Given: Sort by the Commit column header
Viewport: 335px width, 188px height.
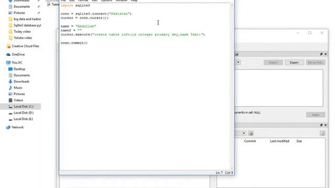Looking at the screenshot, I should 250,141.
